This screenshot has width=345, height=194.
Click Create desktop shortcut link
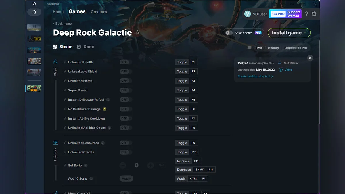pos(255,76)
